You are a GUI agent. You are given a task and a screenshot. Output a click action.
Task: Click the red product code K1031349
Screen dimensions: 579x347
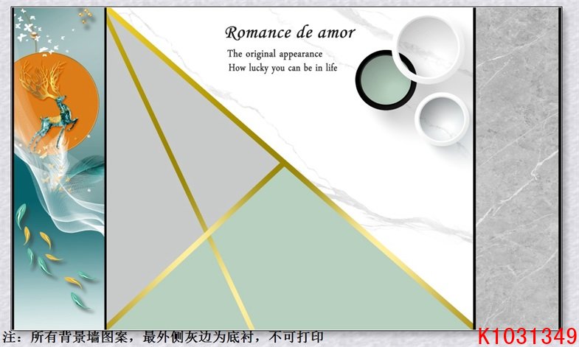[x=527, y=336]
